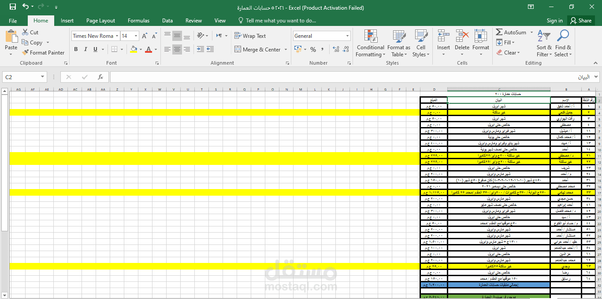
Task: Click the Insert Function fx icon
Action: point(100,77)
